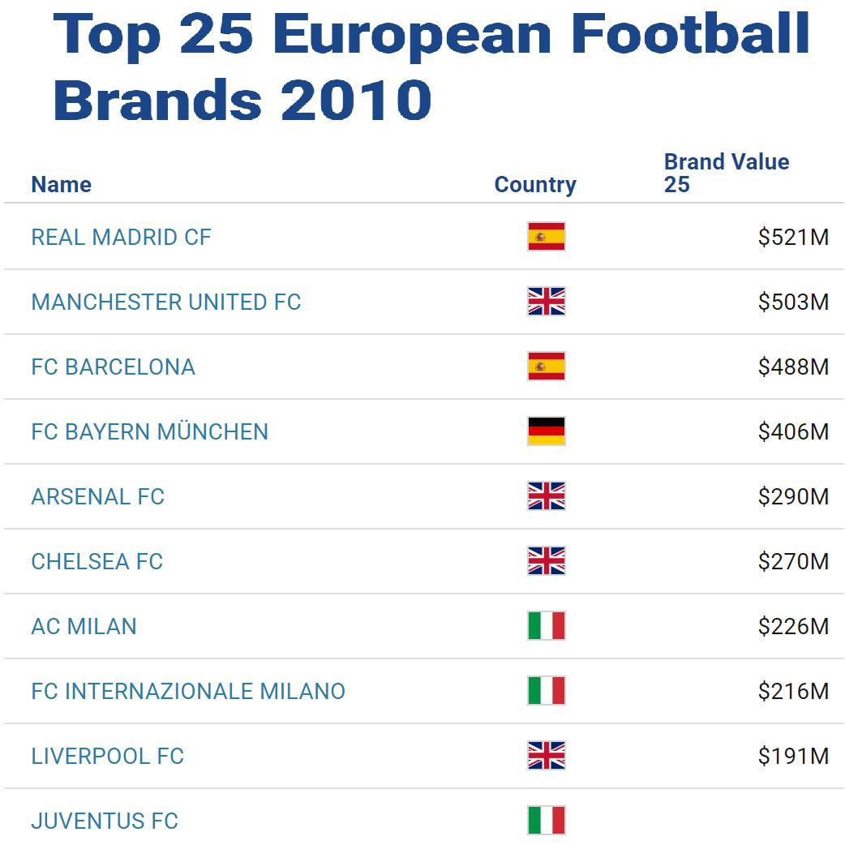Click Spain flag beside FC Barcelona
This screenshot has width=845, height=845.
click(546, 367)
